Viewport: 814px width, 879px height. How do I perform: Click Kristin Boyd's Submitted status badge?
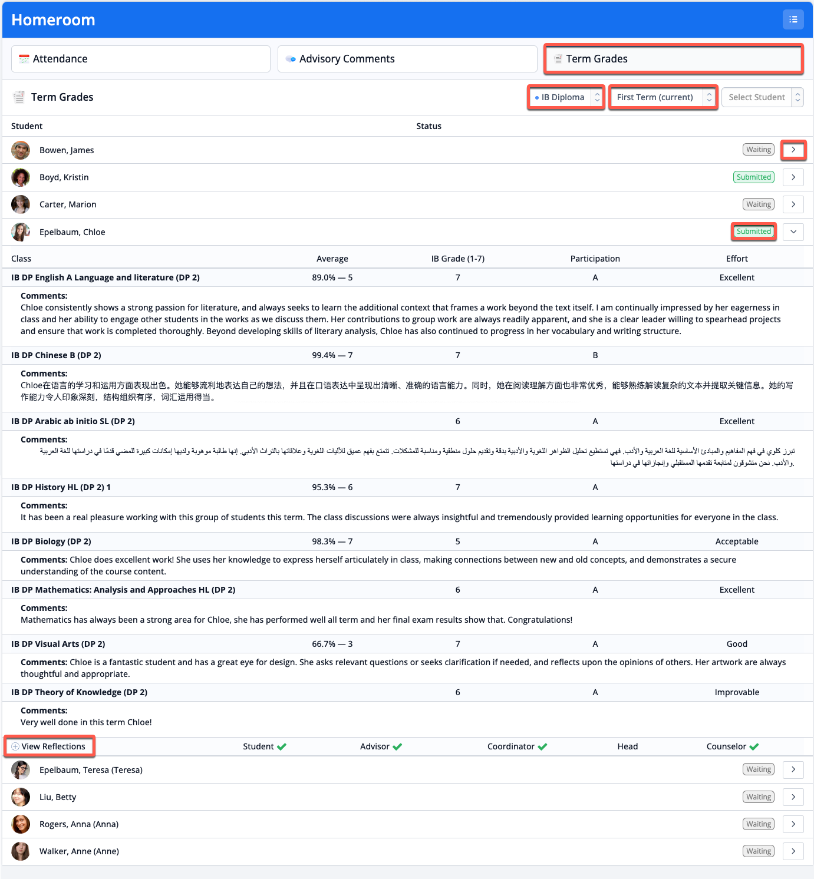(x=753, y=177)
